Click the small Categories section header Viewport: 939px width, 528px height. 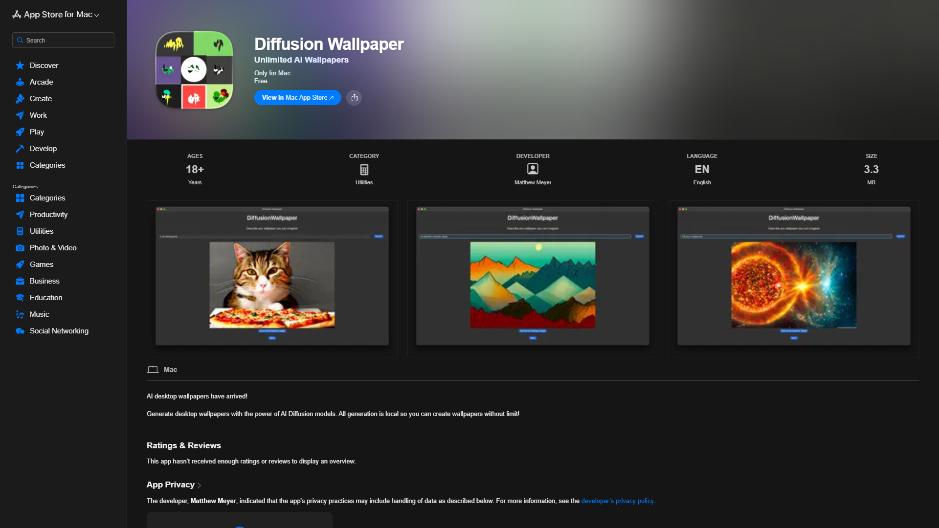pyautogui.click(x=25, y=187)
